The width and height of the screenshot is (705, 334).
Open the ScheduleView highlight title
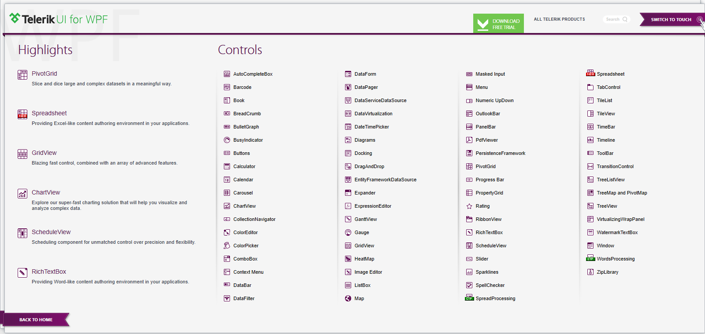(x=51, y=232)
